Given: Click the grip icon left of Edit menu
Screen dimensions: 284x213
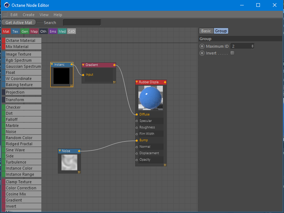Looking at the screenshot, I should pos(5,14).
